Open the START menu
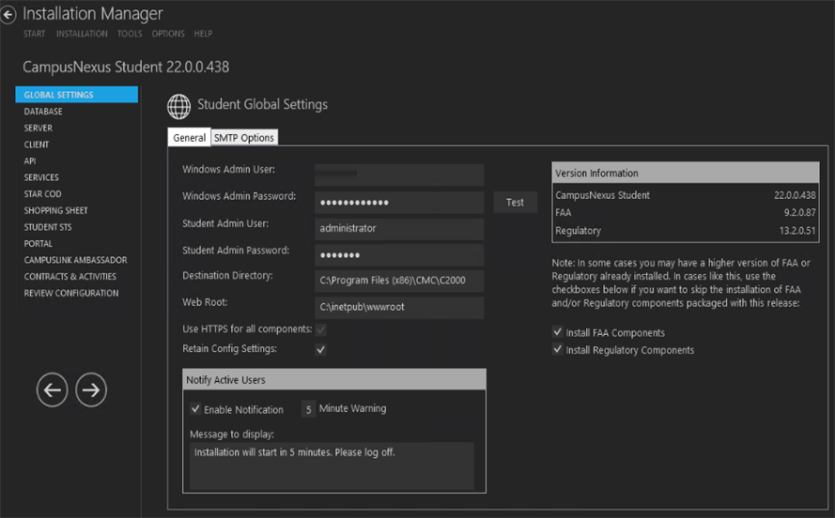Screen dimensions: 835x518 click(x=34, y=34)
